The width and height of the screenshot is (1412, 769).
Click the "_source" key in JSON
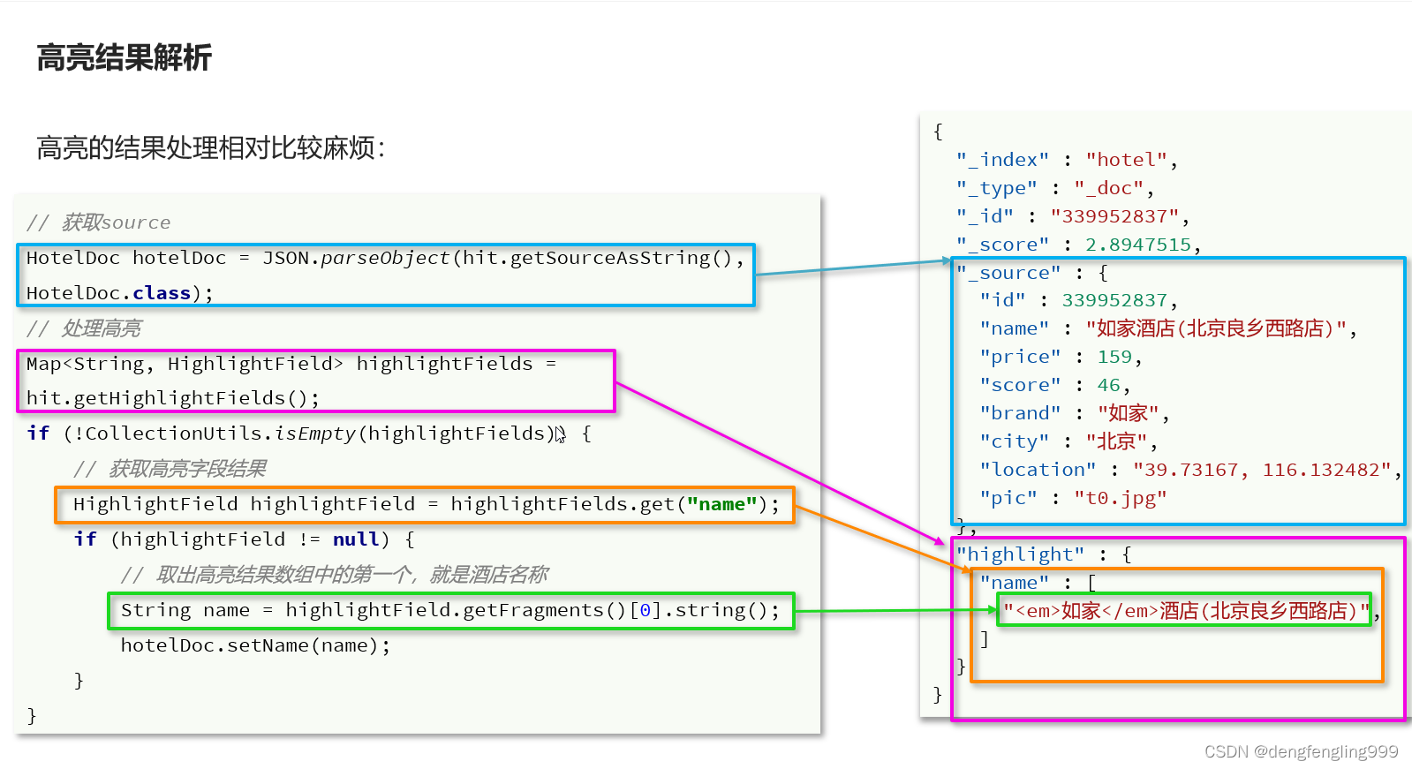(1008, 273)
